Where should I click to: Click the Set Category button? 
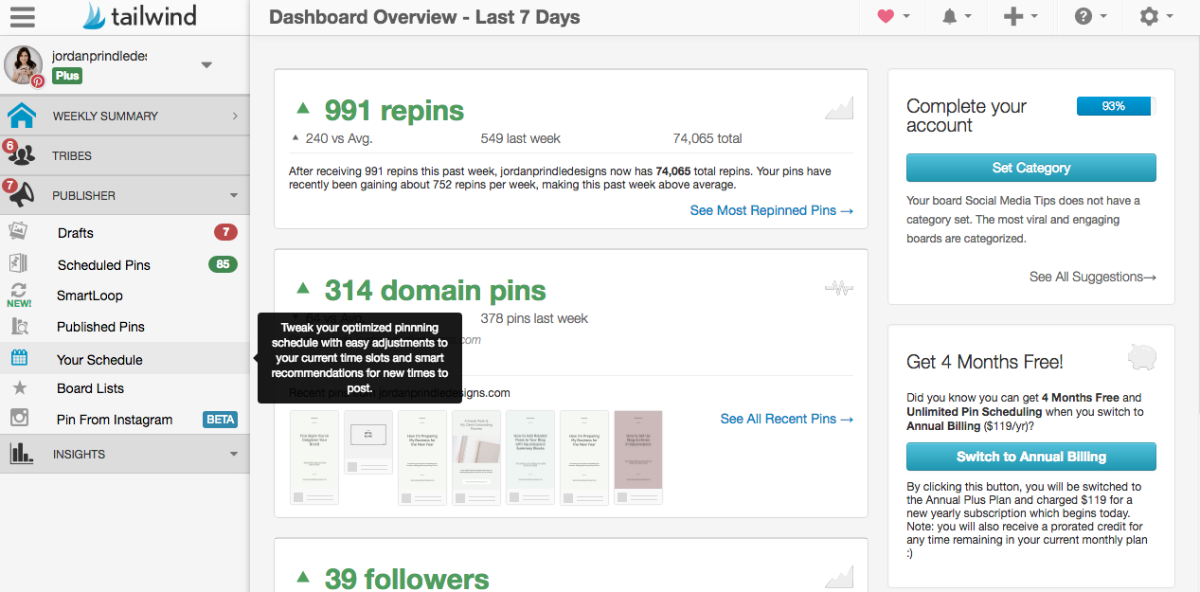pyautogui.click(x=1031, y=168)
